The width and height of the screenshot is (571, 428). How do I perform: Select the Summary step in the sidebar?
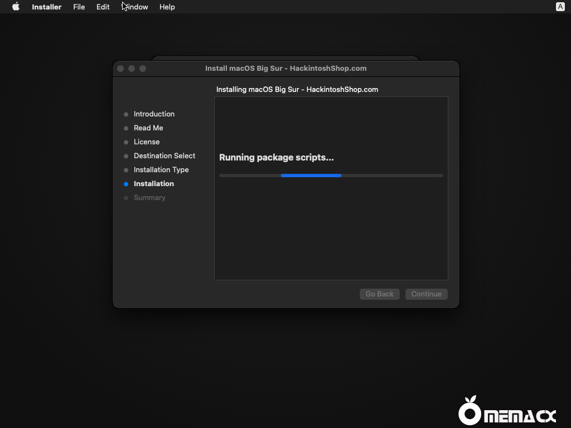coord(149,197)
